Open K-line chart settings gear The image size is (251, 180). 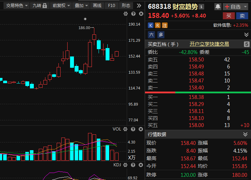(126, 14)
